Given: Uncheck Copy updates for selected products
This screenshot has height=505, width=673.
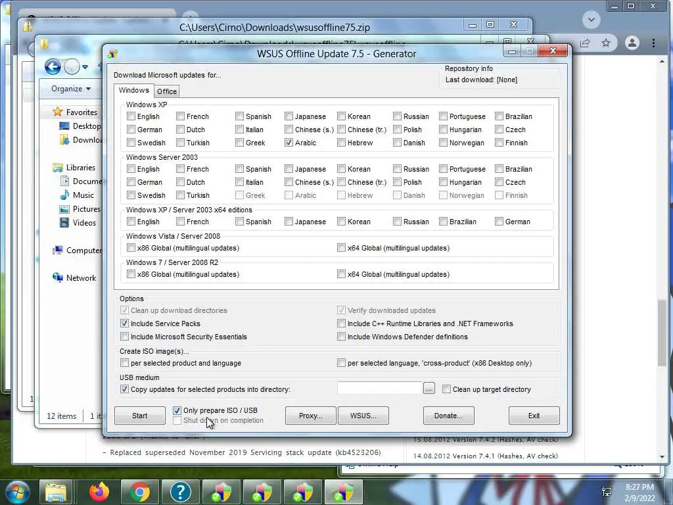Looking at the screenshot, I should tap(124, 389).
